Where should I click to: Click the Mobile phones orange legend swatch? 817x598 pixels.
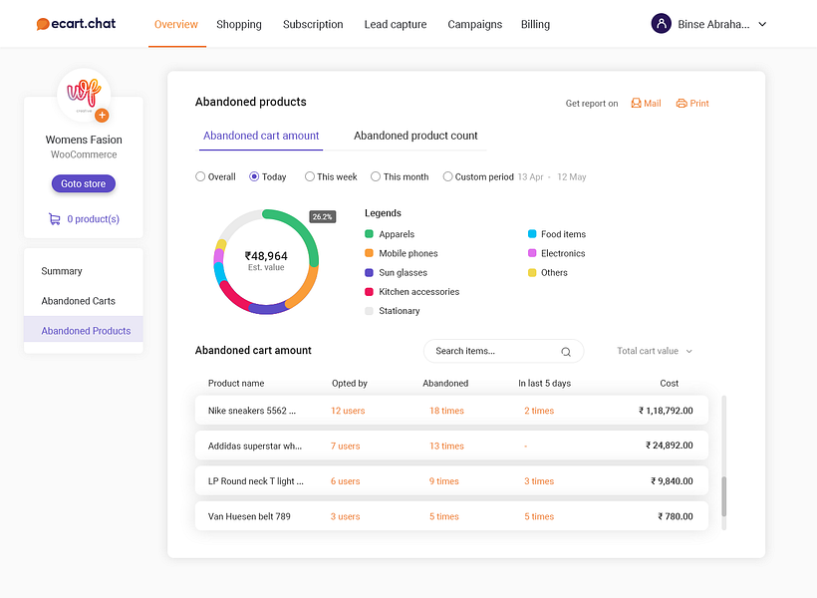click(x=369, y=253)
